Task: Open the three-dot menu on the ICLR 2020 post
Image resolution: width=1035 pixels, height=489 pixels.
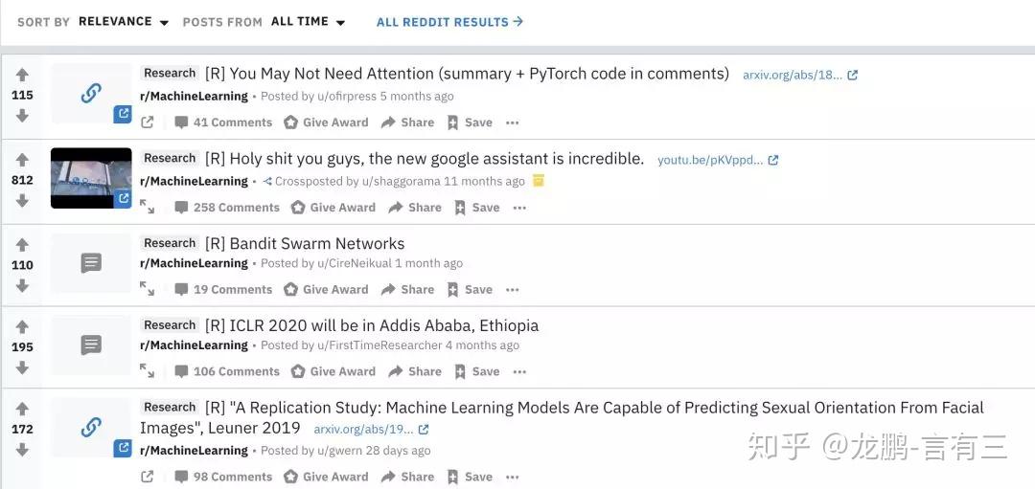Action: click(519, 371)
